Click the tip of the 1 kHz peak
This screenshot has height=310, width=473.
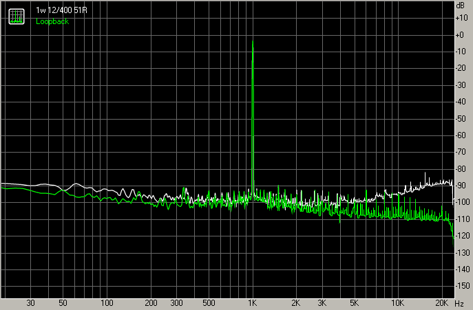coord(253,41)
